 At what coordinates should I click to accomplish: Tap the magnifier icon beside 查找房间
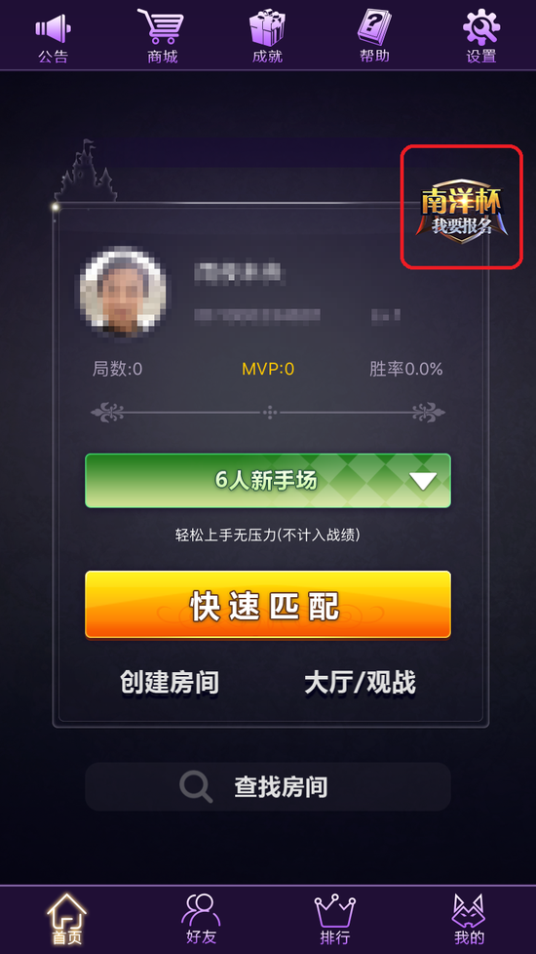196,786
